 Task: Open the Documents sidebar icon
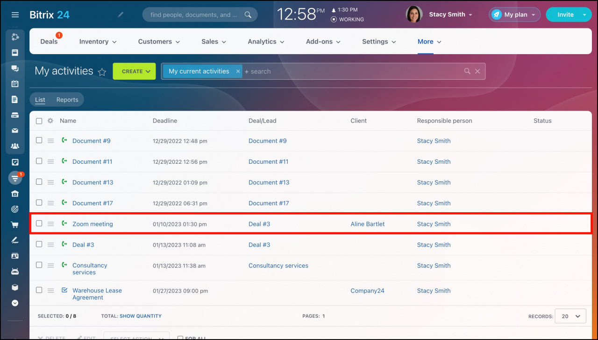[15, 99]
